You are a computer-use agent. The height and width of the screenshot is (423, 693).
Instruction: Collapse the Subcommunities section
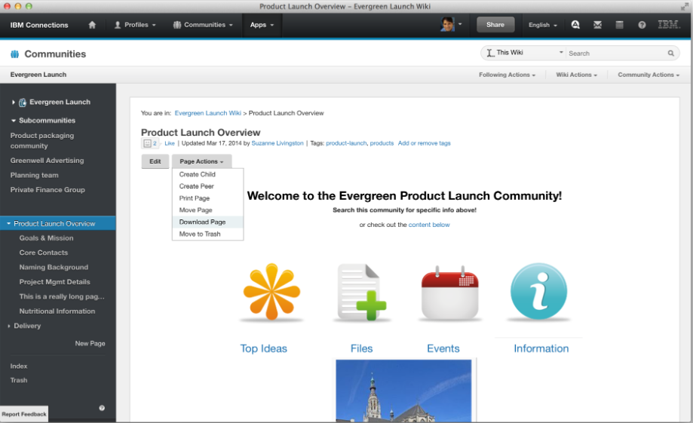pos(14,121)
